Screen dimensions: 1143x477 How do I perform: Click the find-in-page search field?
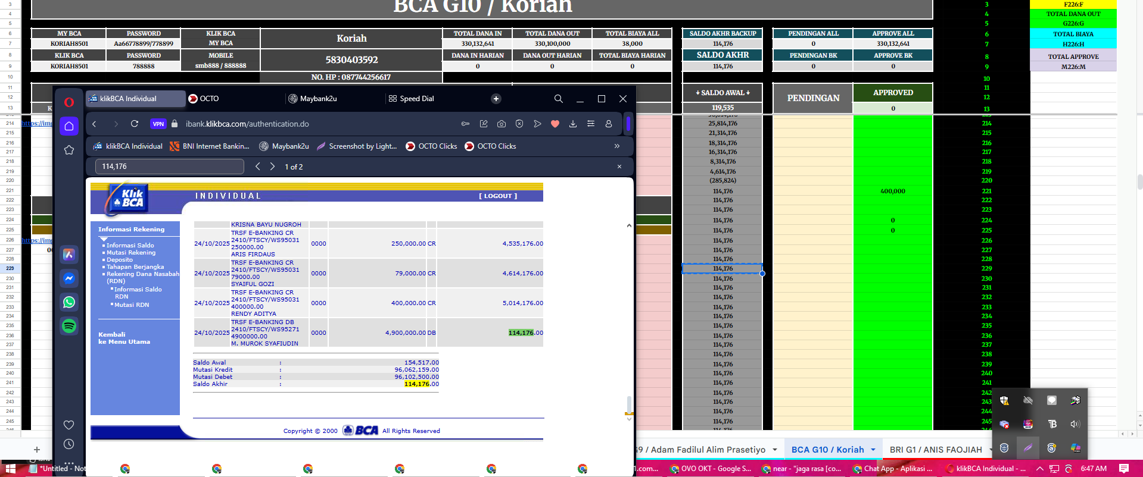coord(170,167)
